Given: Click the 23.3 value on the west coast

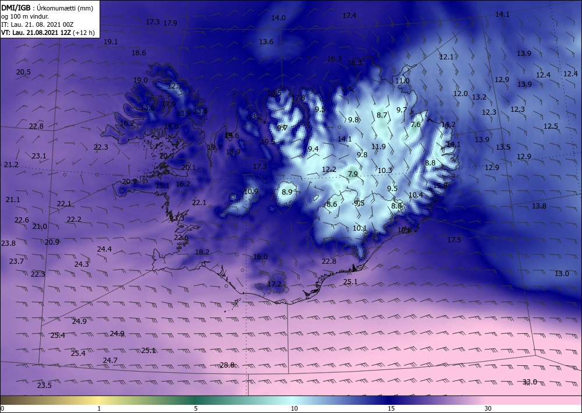Looking at the screenshot, I should tap(177, 218).
